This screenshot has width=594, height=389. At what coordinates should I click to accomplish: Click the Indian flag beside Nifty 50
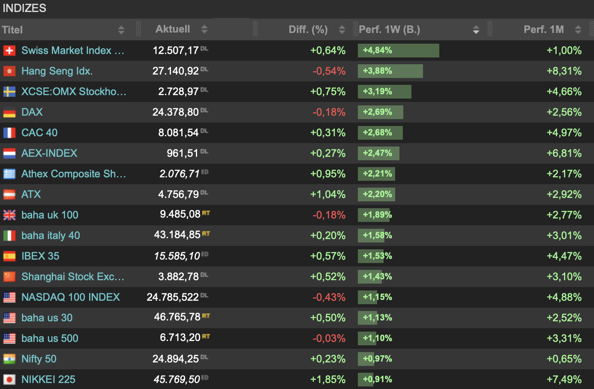(x=9, y=359)
